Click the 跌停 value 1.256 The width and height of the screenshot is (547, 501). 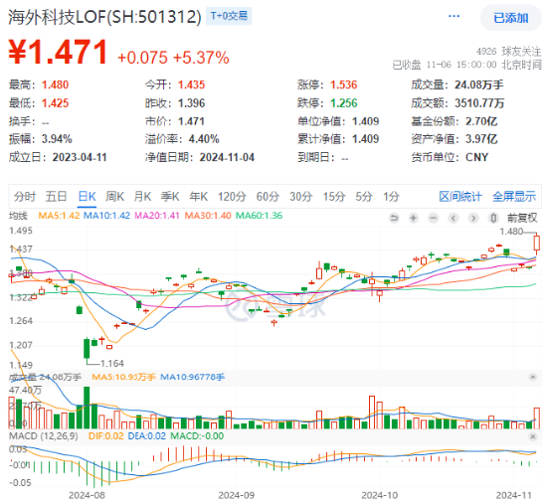pos(344,103)
